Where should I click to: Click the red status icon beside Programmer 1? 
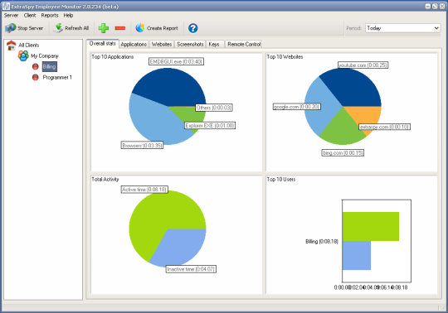pos(35,77)
